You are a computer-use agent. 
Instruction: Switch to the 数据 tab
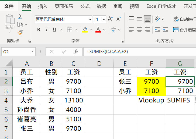tap(101, 6)
